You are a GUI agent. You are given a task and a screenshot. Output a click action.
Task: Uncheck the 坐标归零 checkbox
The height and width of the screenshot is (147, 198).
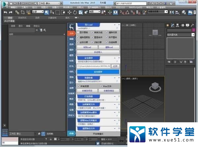point(78,42)
